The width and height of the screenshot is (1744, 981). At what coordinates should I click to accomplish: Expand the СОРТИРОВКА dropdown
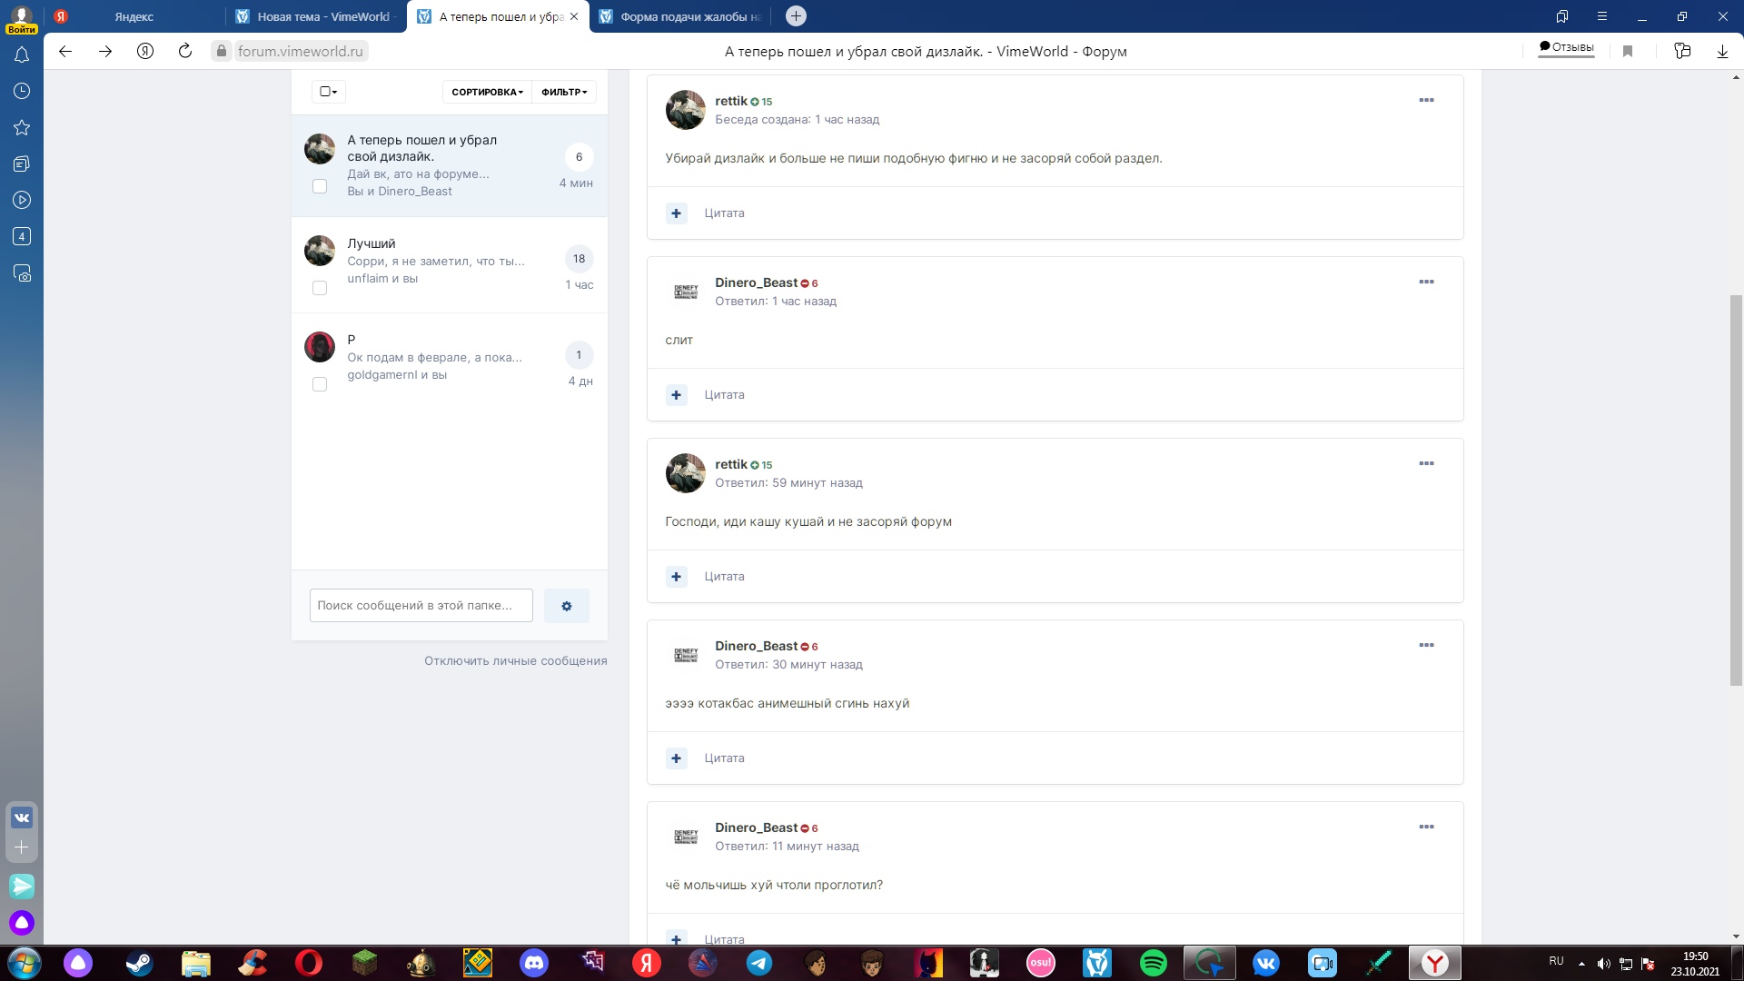(x=487, y=92)
